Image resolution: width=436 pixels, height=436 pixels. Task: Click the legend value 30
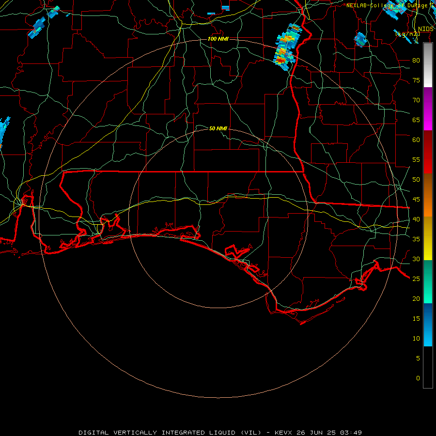(416, 259)
